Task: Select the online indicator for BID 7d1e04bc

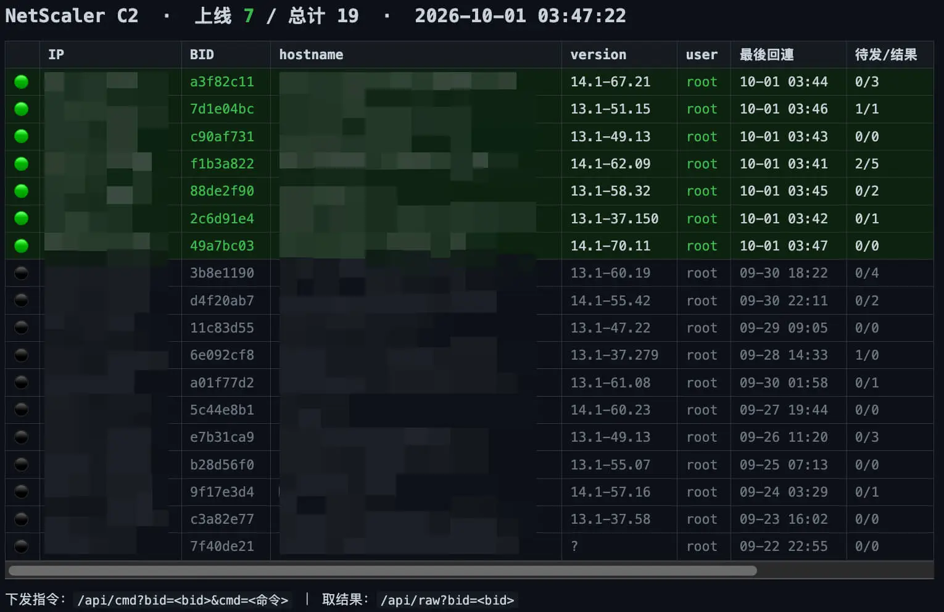Action: click(x=22, y=109)
